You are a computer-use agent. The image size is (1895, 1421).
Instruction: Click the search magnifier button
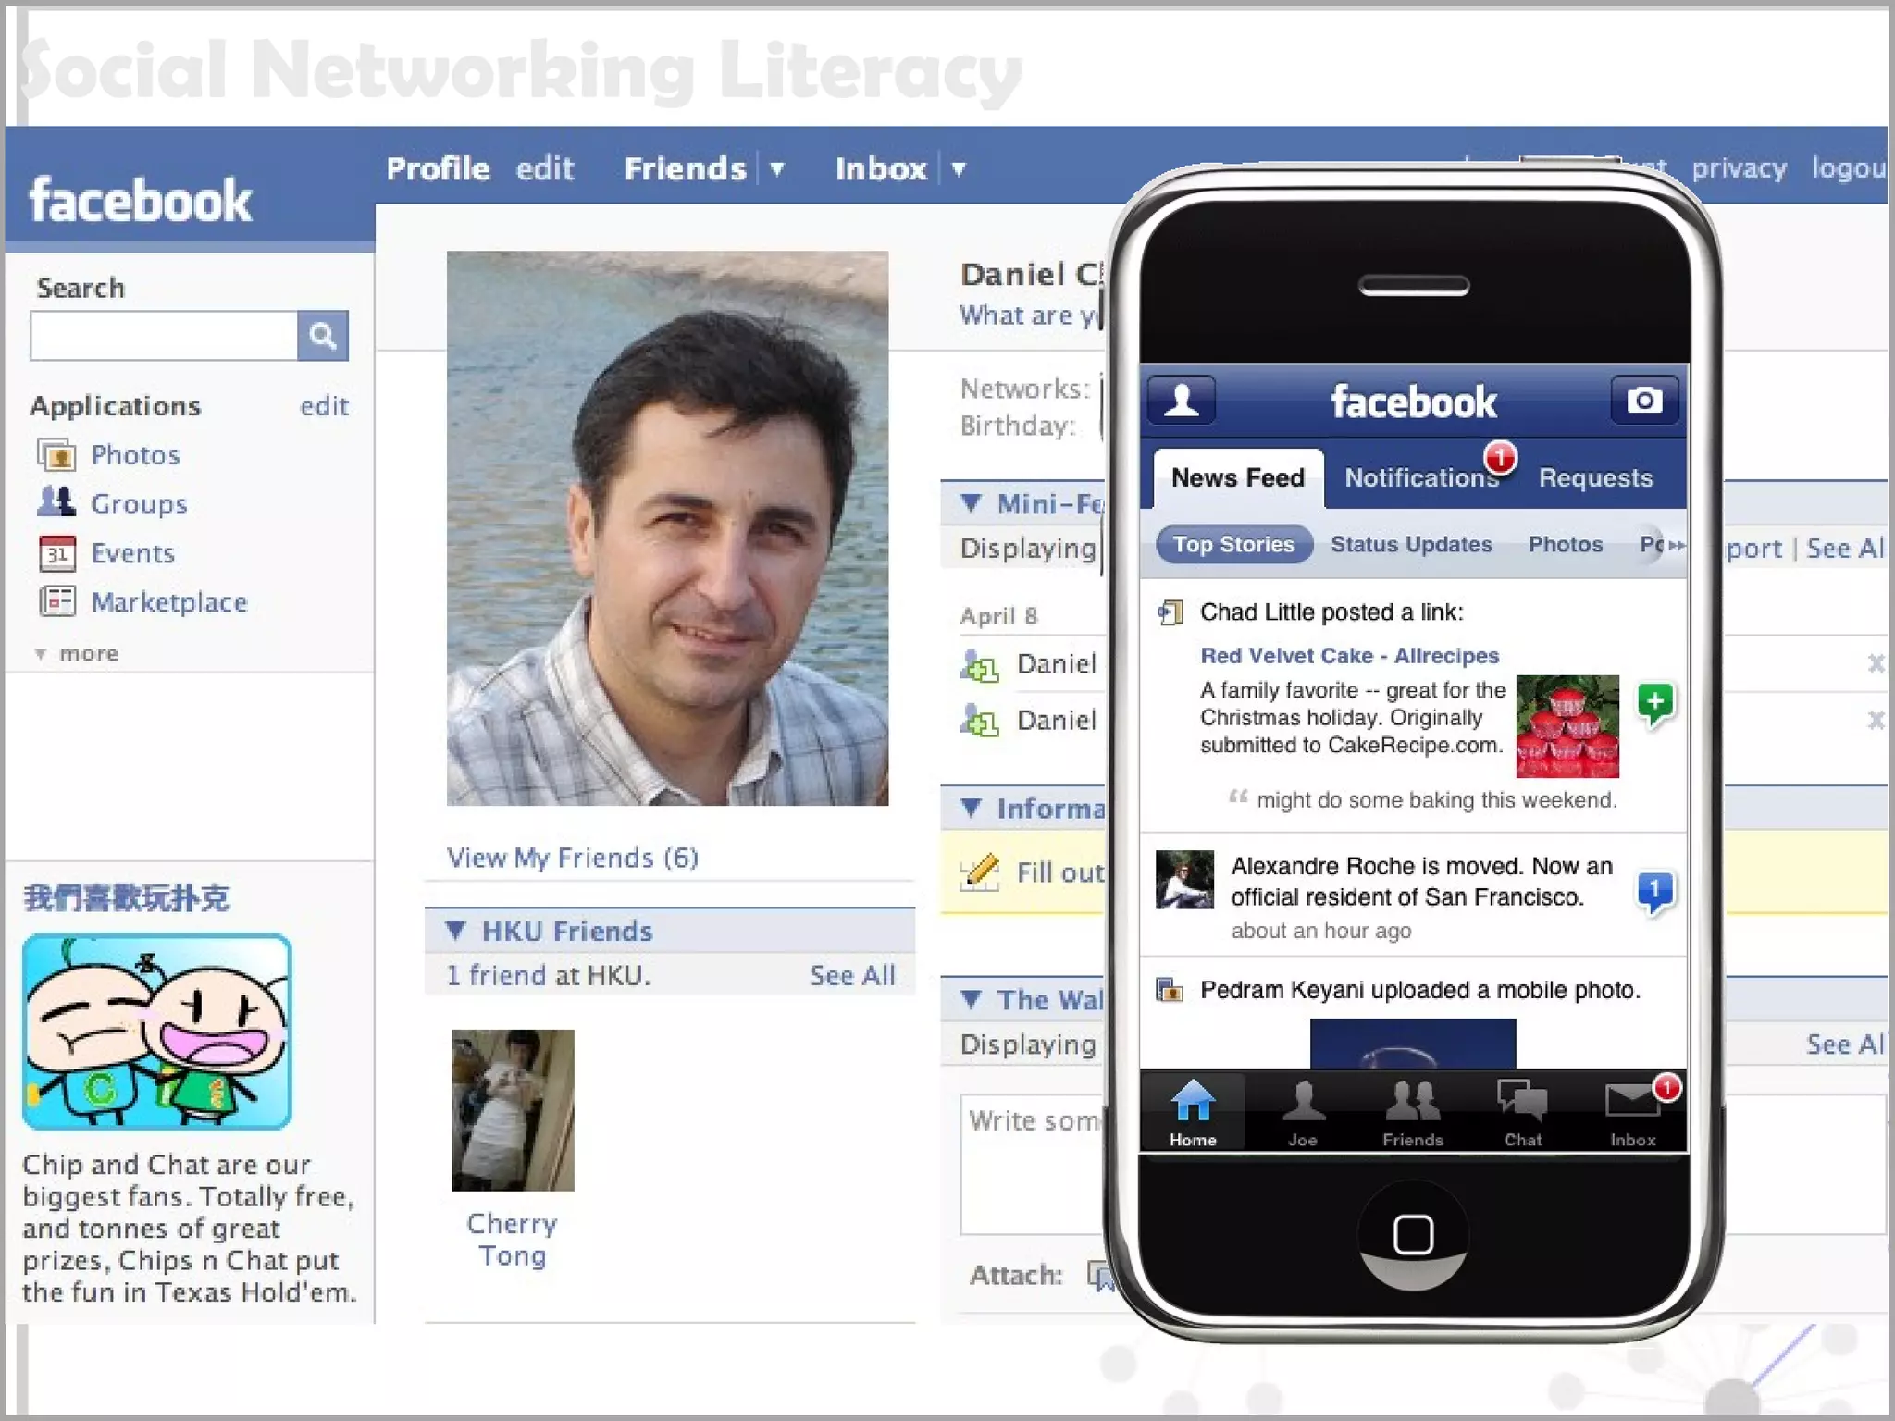click(x=322, y=335)
